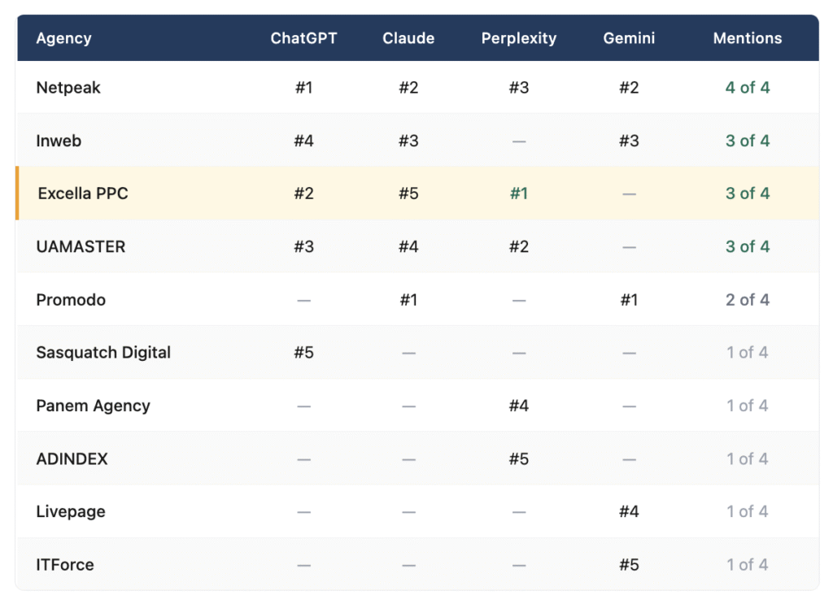
Task: Select the UAMASTER agency name
Action: [x=81, y=247]
